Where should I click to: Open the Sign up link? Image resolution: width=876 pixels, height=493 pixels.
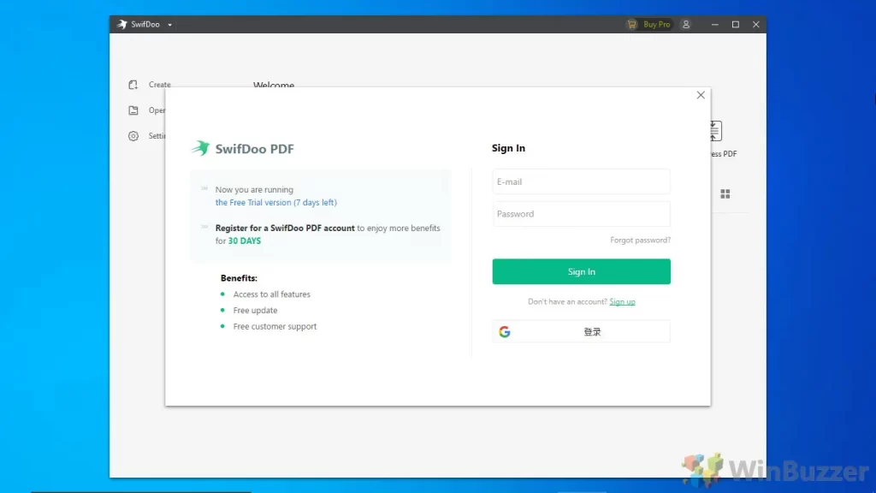(x=622, y=301)
